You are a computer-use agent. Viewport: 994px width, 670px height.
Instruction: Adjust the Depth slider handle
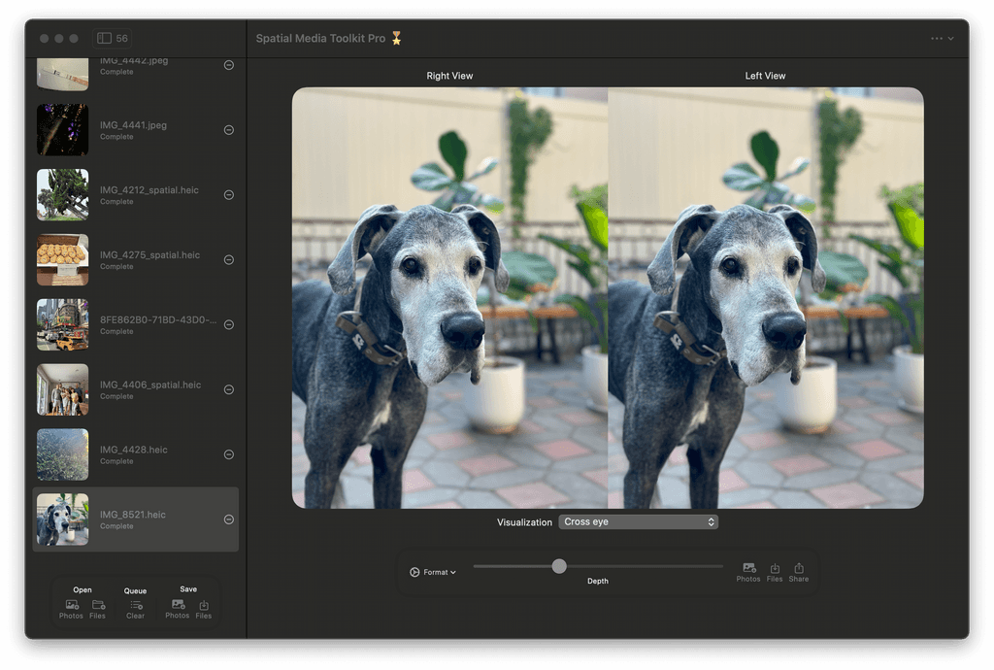[x=559, y=565]
